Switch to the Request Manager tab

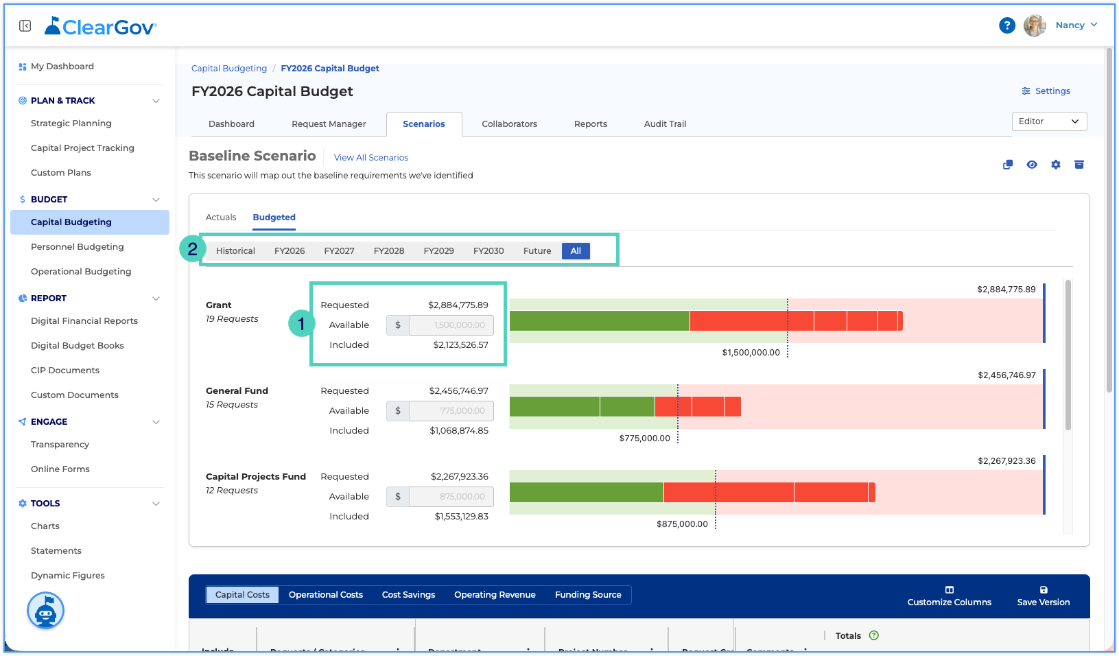(329, 124)
